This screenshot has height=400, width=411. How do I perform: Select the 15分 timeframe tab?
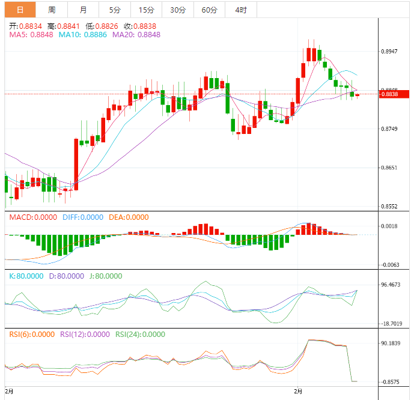[x=146, y=10]
